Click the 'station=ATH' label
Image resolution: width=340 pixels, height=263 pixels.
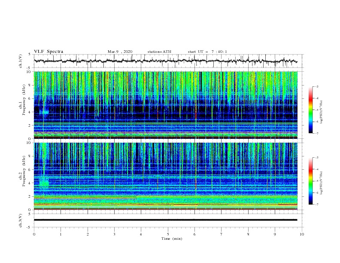159,52
